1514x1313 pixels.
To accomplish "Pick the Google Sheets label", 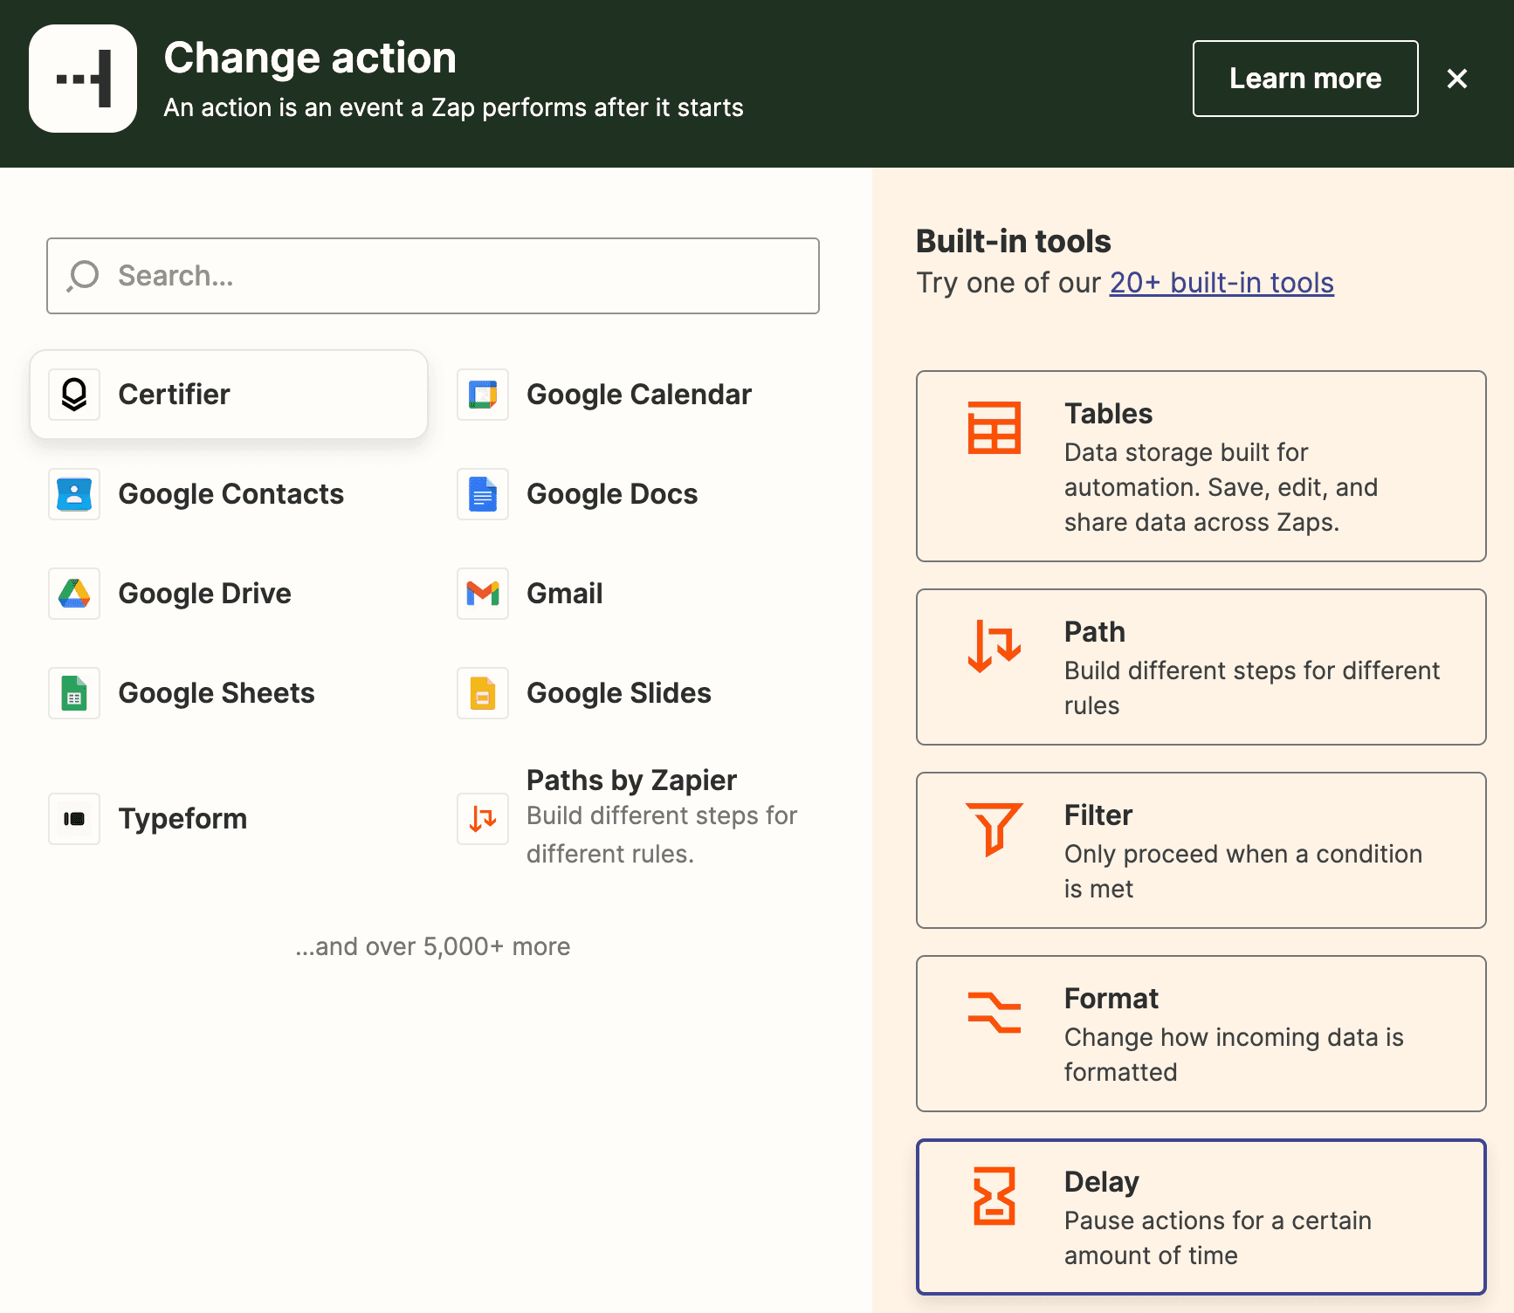I will click(x=217, y=693).
